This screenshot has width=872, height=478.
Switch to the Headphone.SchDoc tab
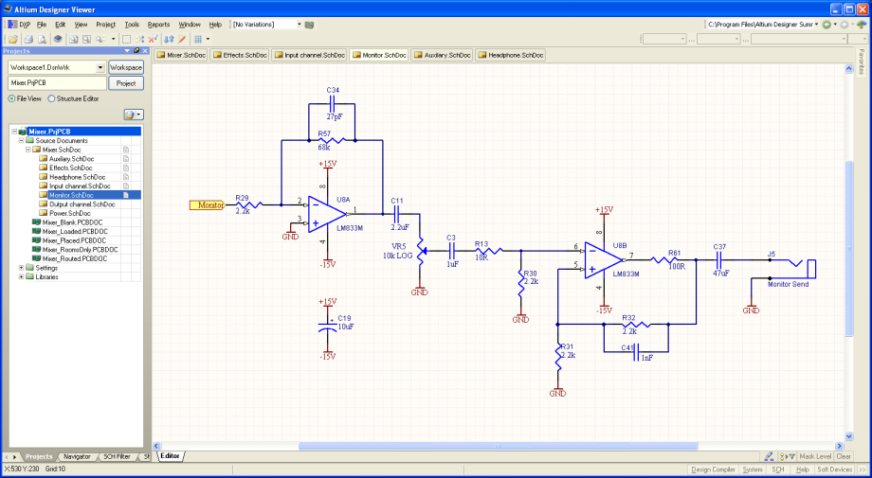point(512,56)
